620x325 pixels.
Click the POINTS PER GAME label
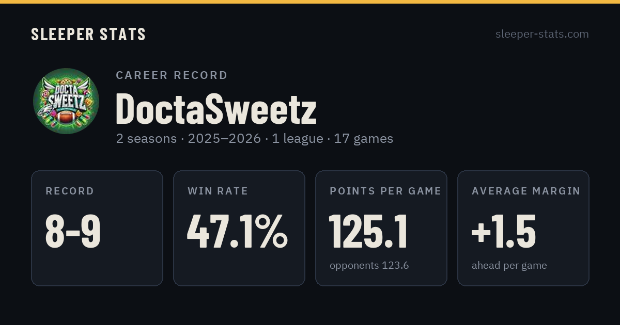pyautogui.click(x=385, y=191)
